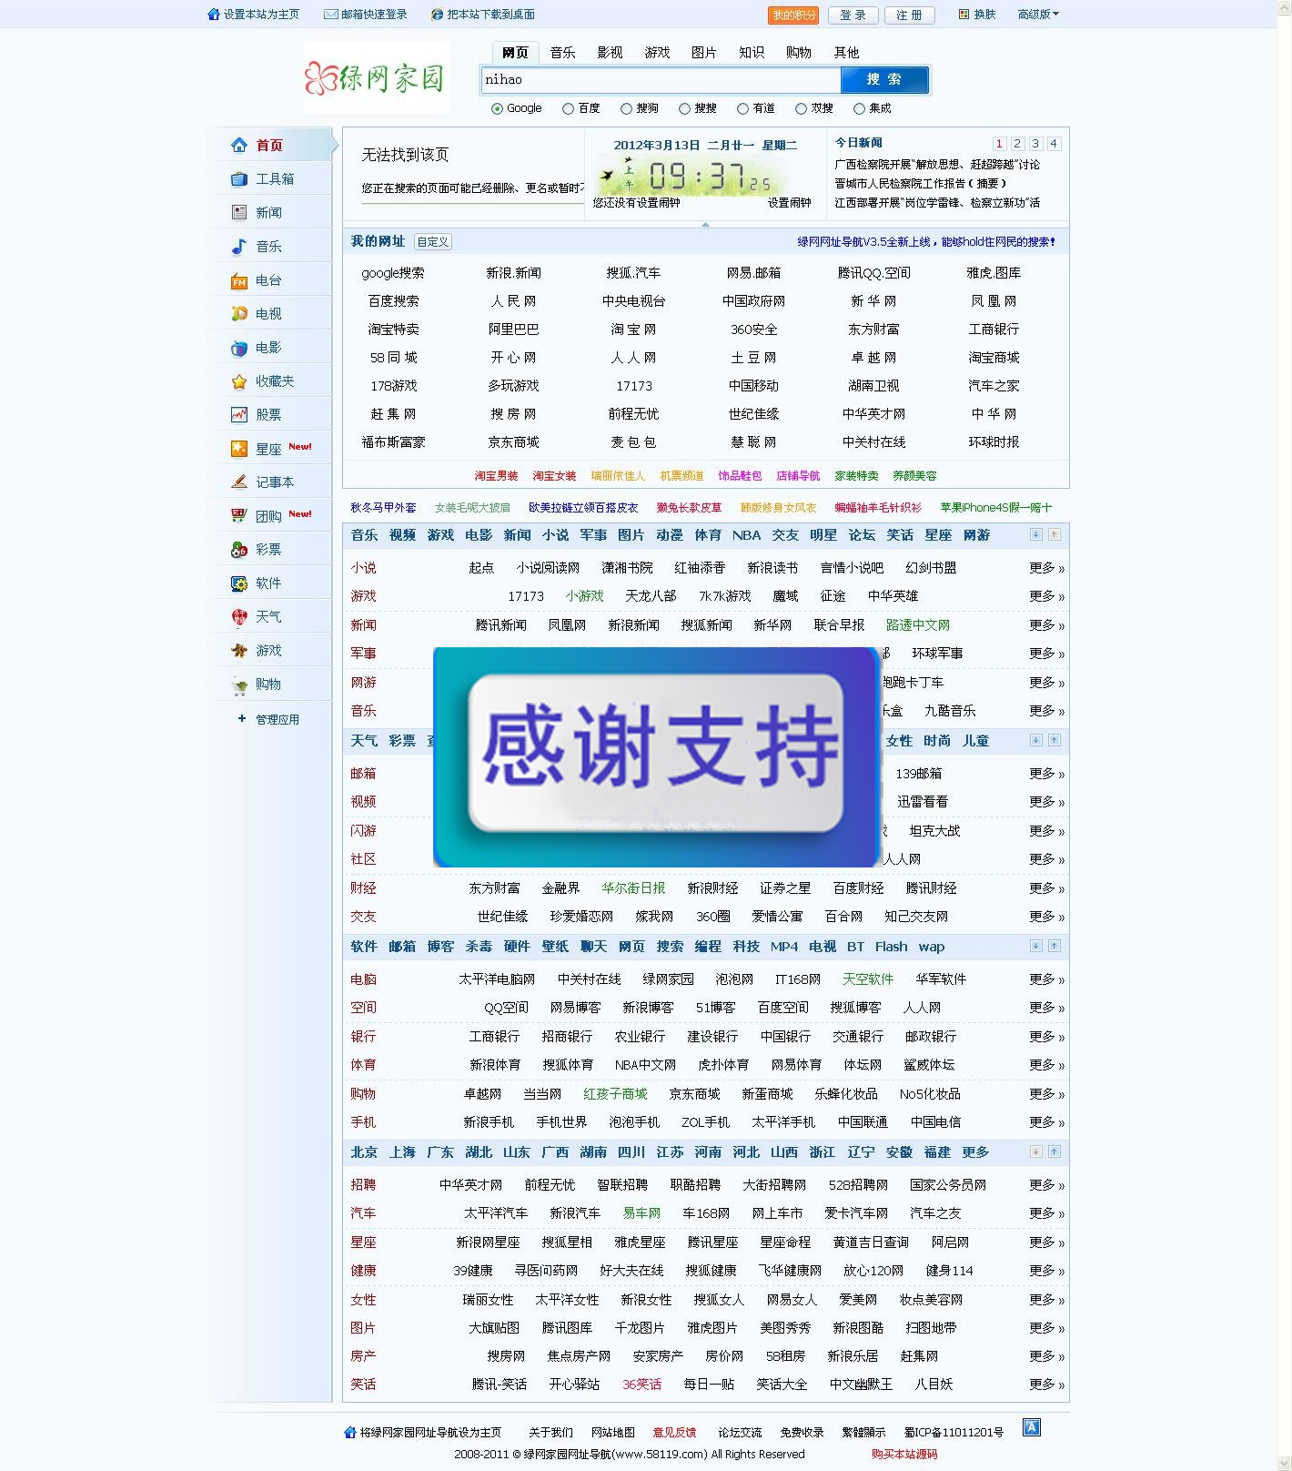Viewport: 1292px width, 1471px height.
Task: Go to news page 3
Action: point(1035,144)
